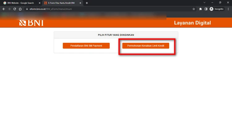
Task: Switch to BNI Website - Google Search tab
Action: 21,3
